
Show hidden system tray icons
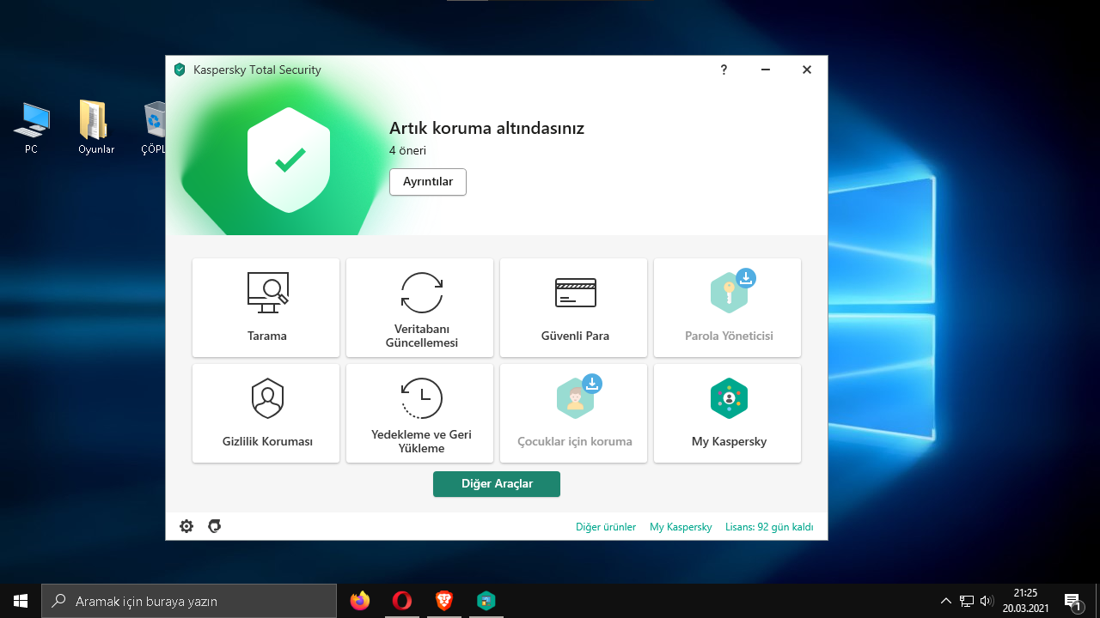pyautogui.click(x=946, y=601)
